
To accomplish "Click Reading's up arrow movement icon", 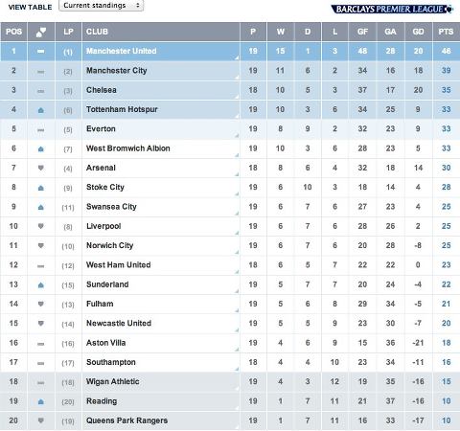I will pos(41,401).
